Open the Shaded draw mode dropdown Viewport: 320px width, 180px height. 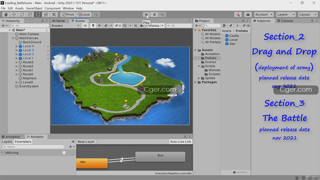tap(65, 26)
